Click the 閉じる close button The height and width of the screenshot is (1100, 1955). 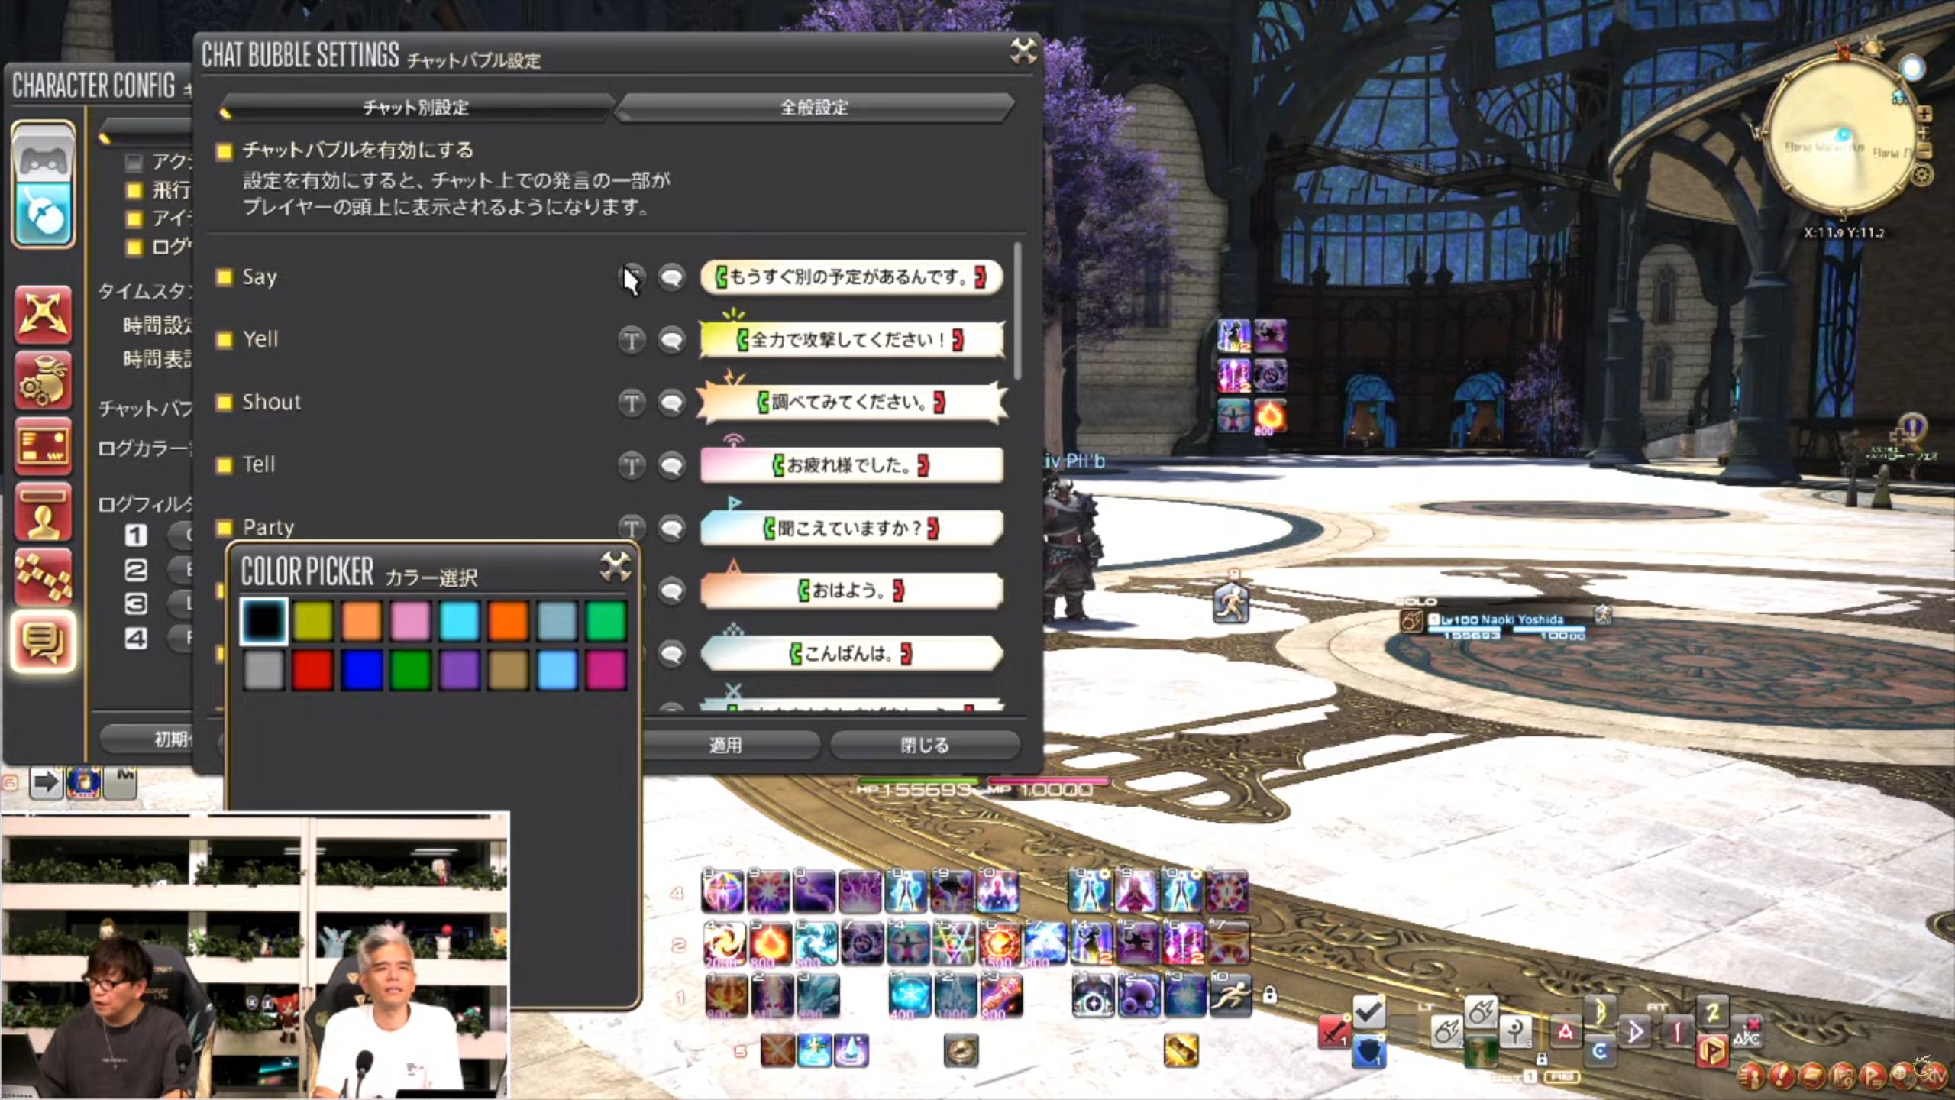[x=924, y=745]
